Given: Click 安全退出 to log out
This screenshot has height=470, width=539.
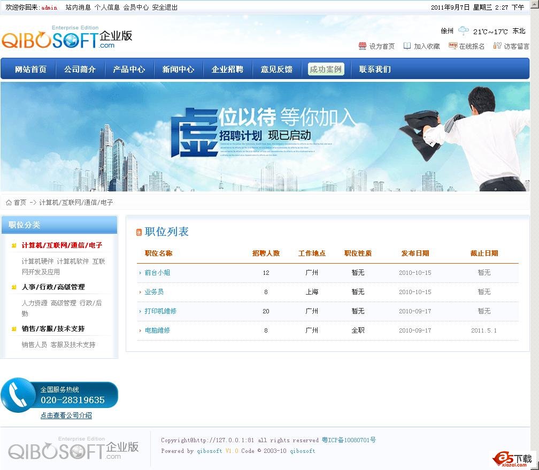Looking at the screenshot, I should [x=165, y=7].
